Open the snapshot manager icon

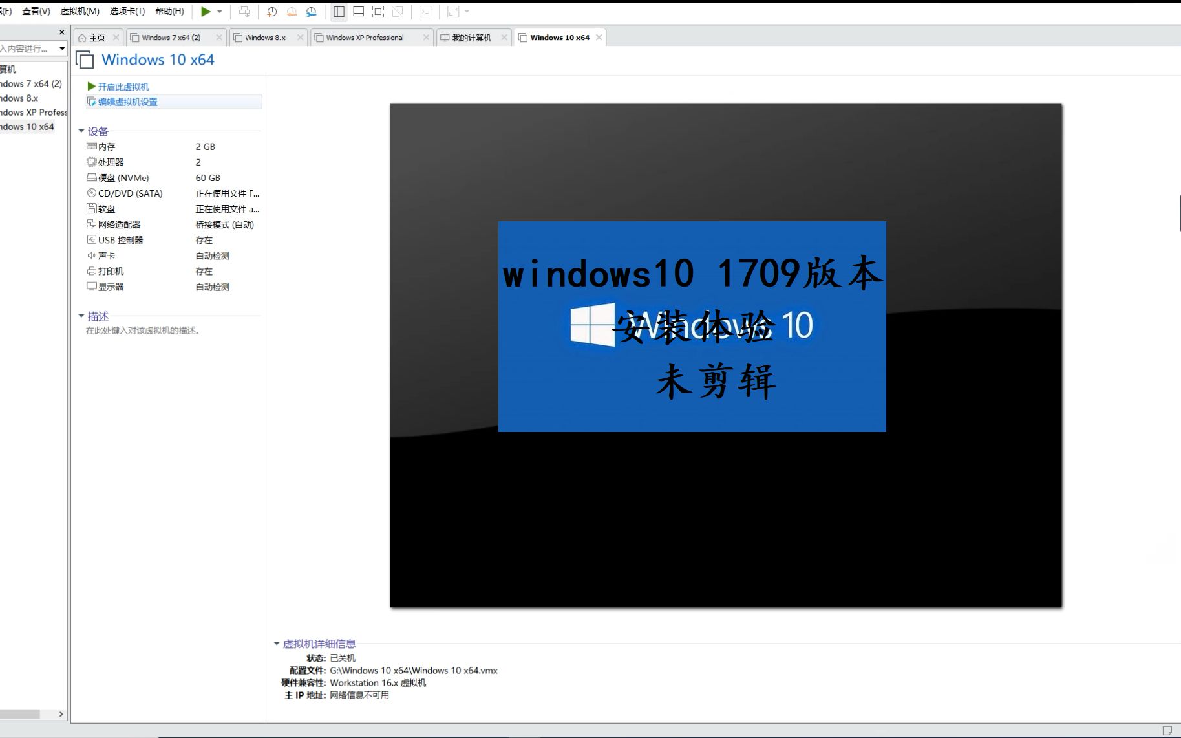click(x=311, y=11)
